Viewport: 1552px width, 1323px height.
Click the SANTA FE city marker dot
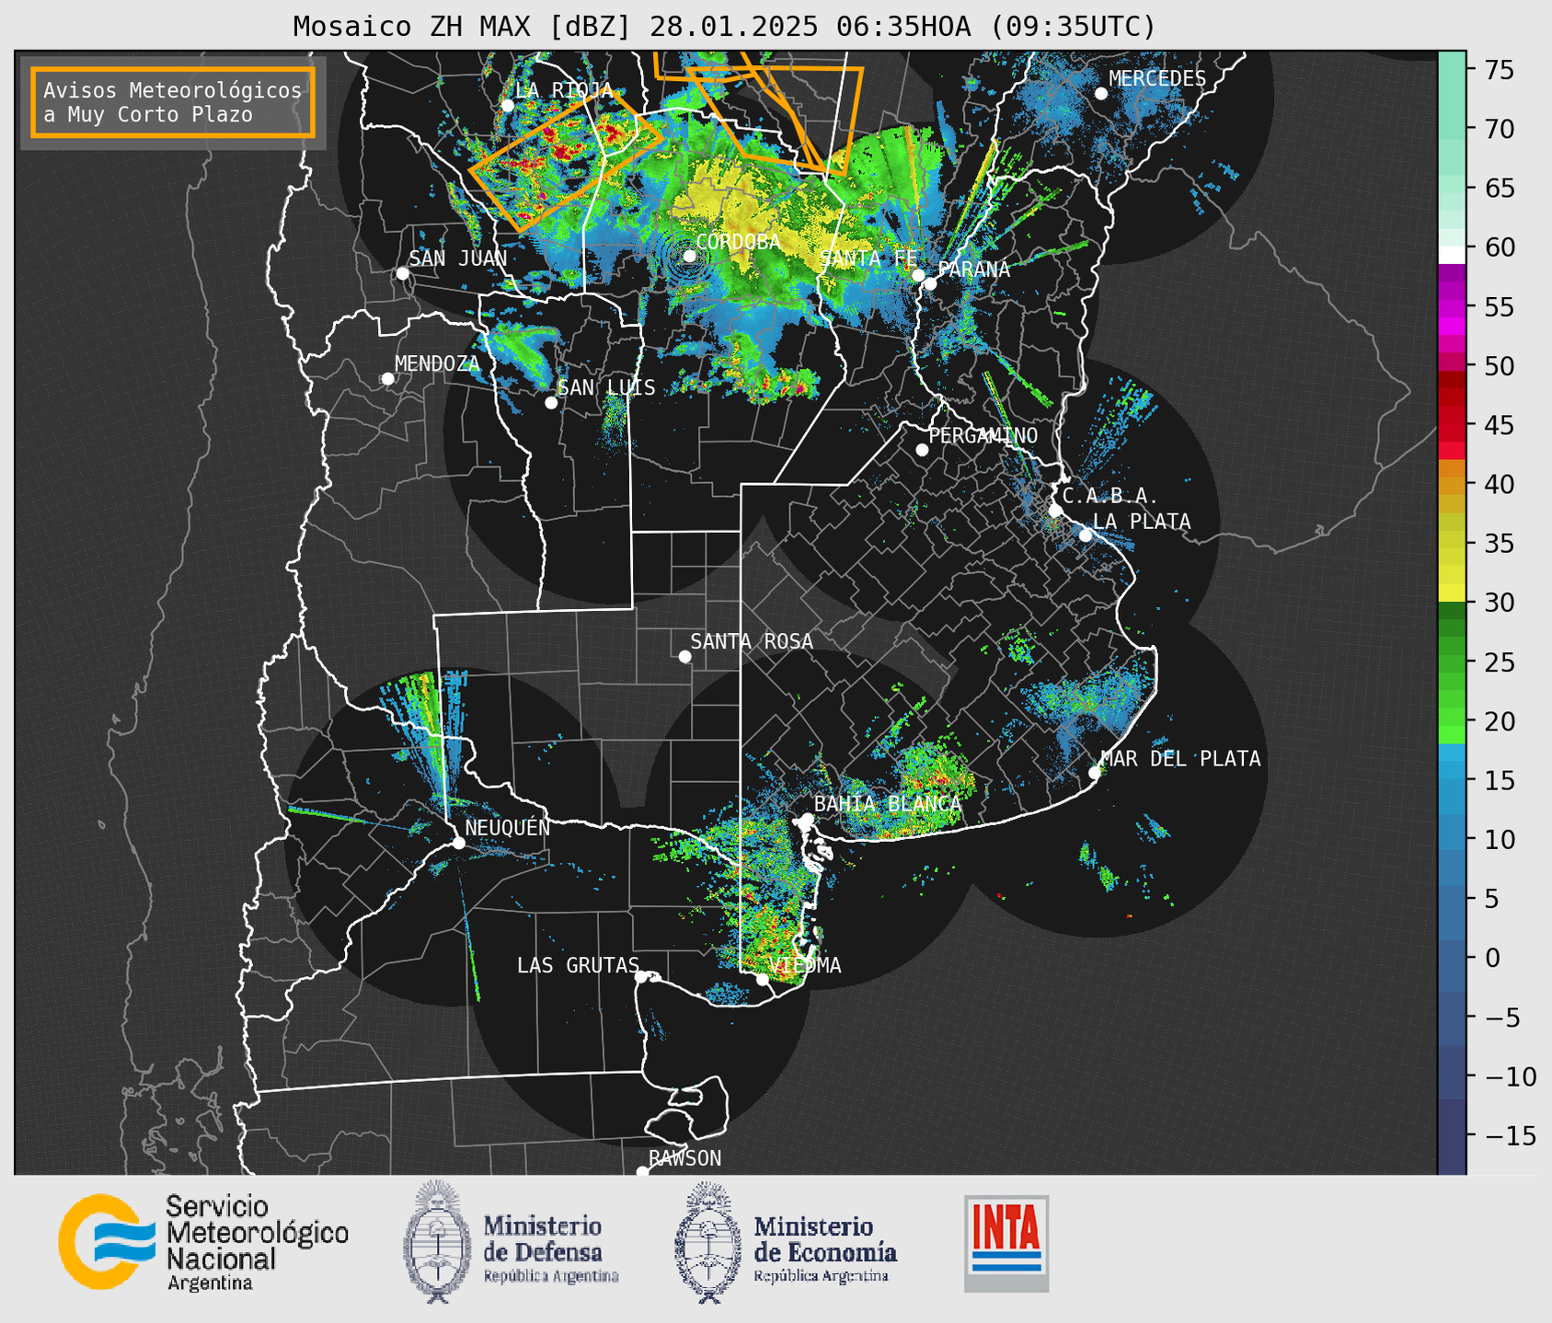[918, 275]
